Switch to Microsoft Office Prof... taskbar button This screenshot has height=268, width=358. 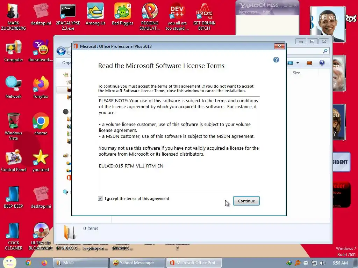[x=194, y=263]
